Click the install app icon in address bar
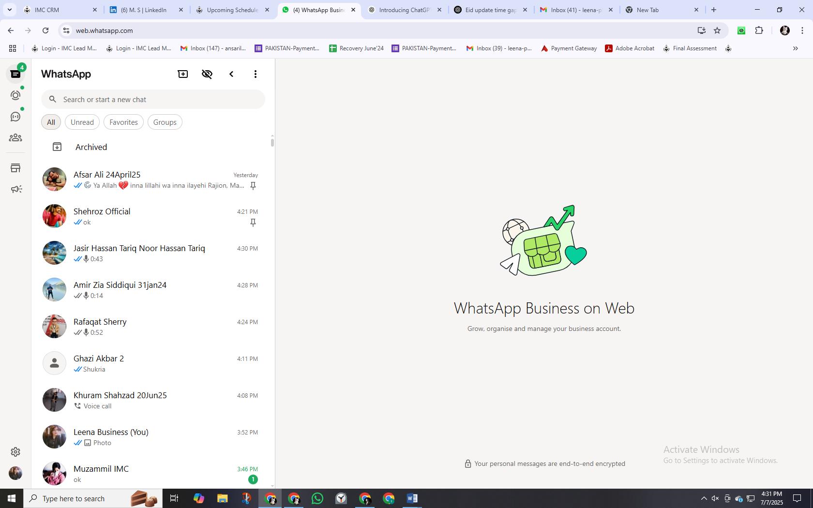 (702, 30)
